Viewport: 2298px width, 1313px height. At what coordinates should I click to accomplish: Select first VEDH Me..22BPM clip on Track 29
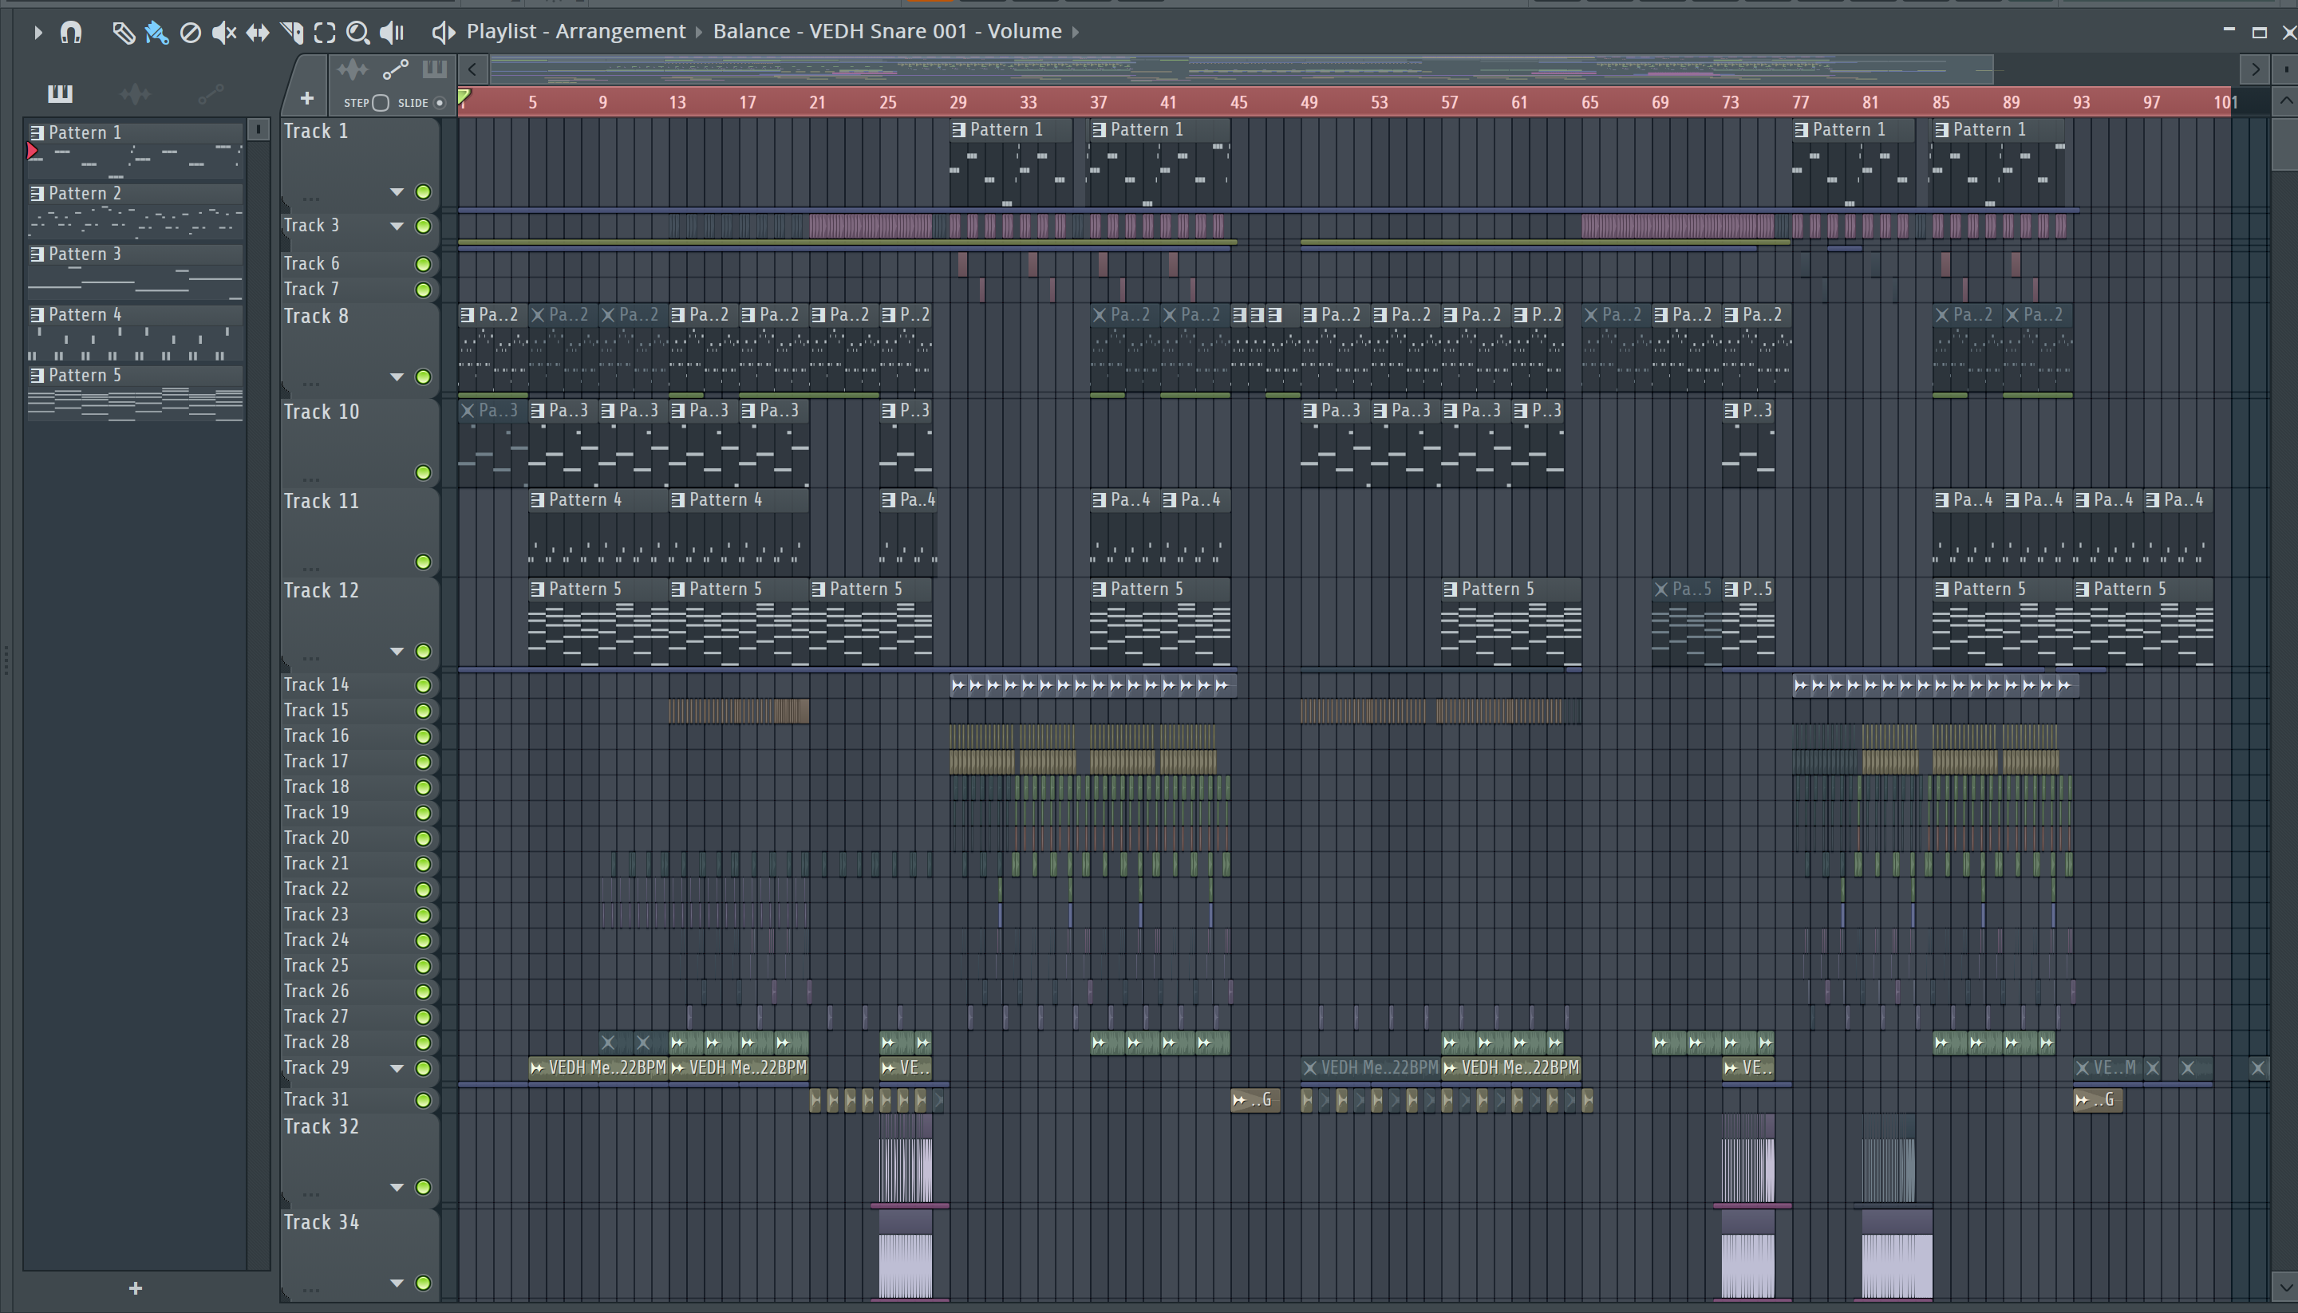(598, 1069)
